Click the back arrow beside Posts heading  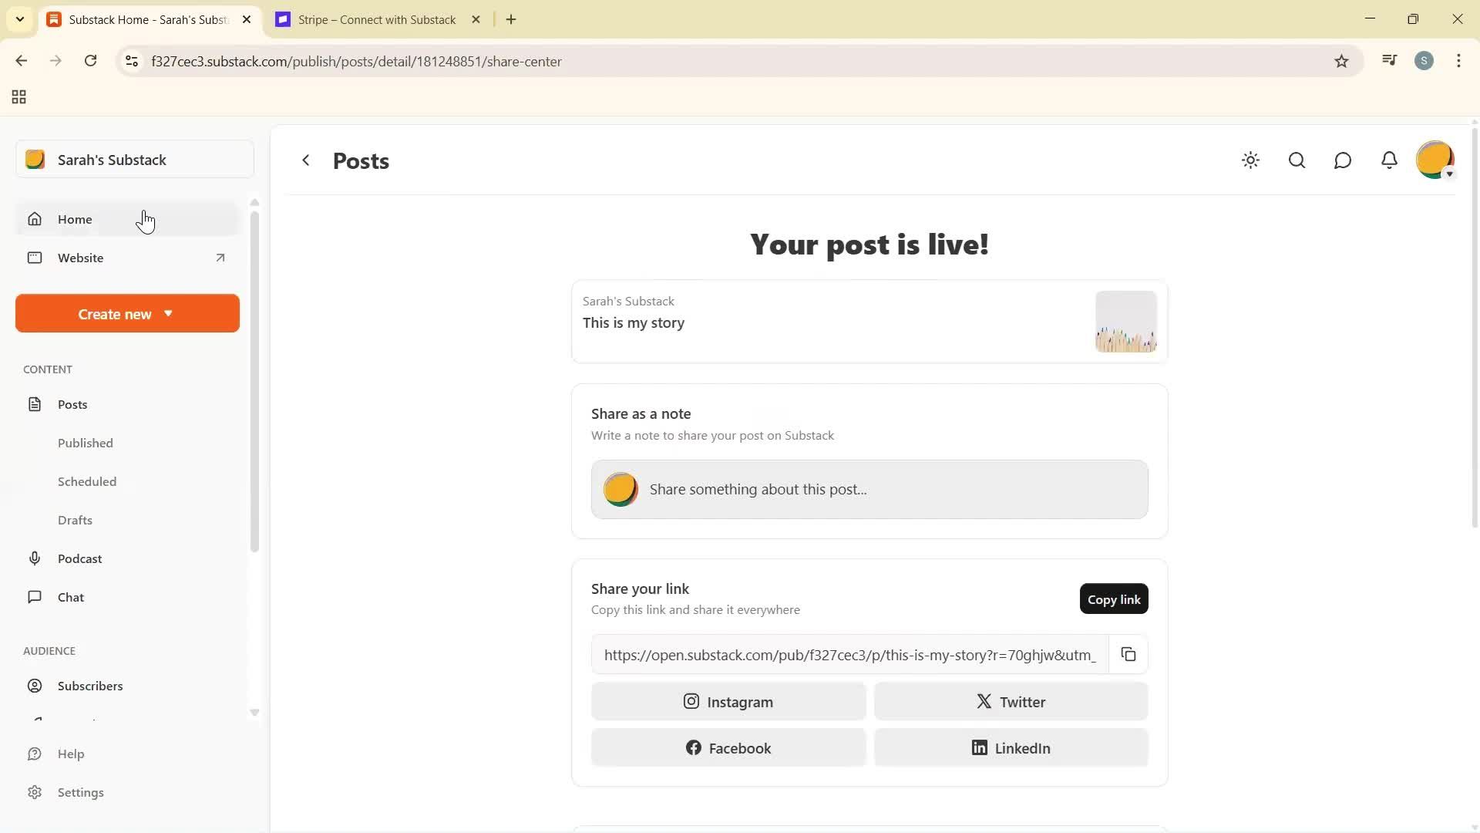tap(306, 160)
